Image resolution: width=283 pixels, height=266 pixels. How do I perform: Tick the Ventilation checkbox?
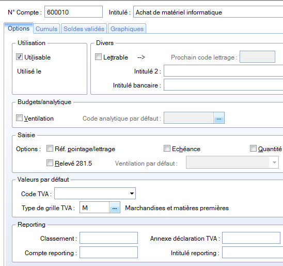(x=19, y=118)
